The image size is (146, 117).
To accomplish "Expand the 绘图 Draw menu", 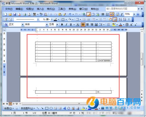I will point(9,108).
